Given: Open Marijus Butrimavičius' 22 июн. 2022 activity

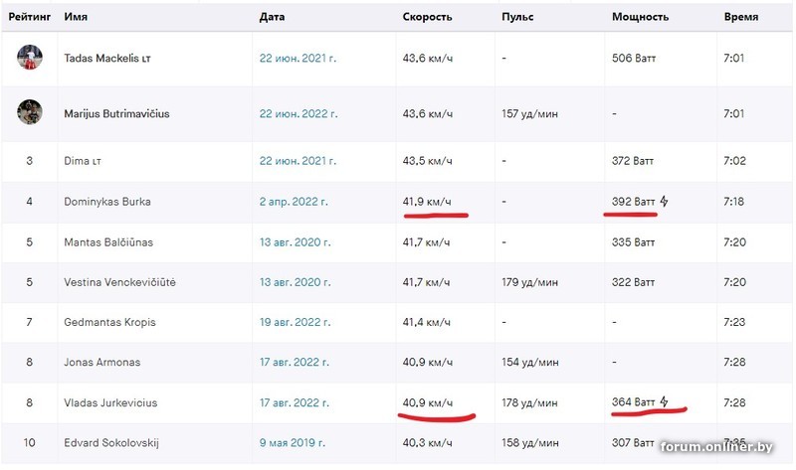Looking at the screenshot, I should (298, 113).
